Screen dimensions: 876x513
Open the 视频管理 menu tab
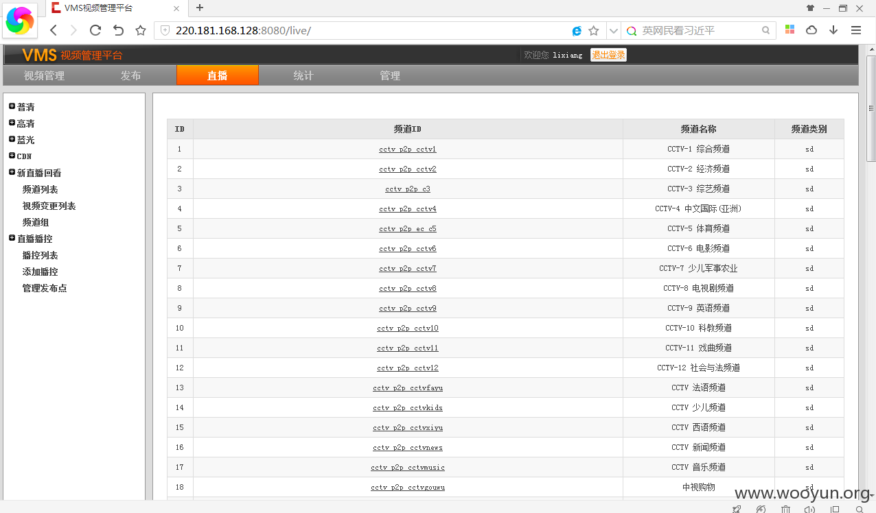tap(44, 75)
